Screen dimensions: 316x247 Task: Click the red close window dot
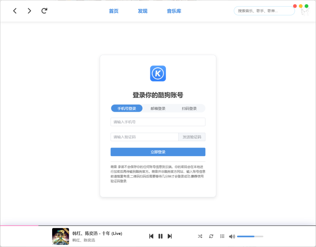point(295,6)
